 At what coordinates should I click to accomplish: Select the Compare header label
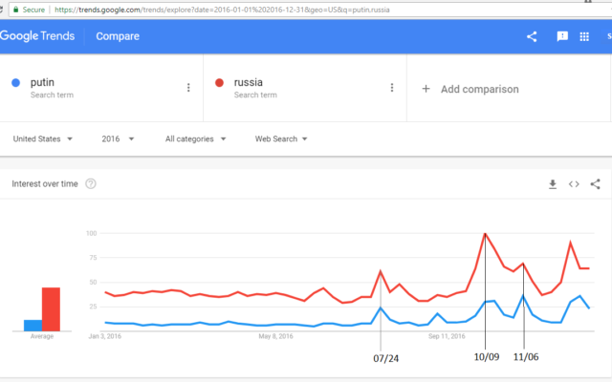[x=118, y=36]
